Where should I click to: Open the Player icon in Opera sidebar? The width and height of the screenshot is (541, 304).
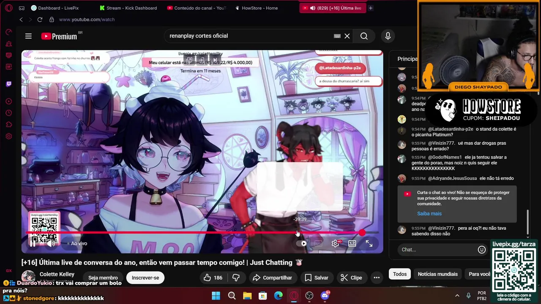pyautogui.click(x=8, y=101)
